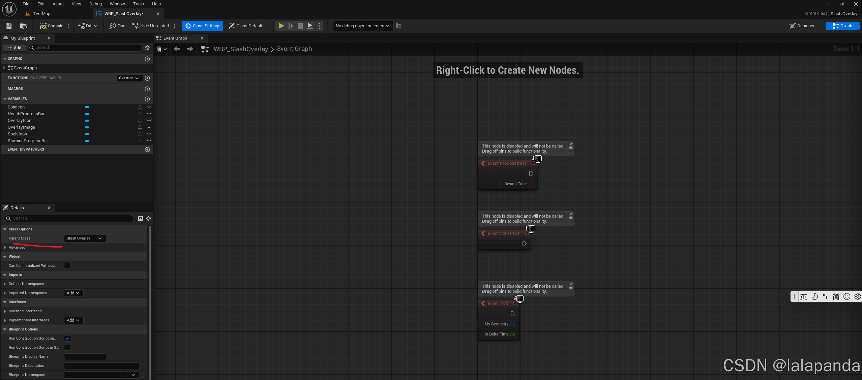Click the Hide Unrelated icon
862x380 pixels.
(x=136, y=26)
